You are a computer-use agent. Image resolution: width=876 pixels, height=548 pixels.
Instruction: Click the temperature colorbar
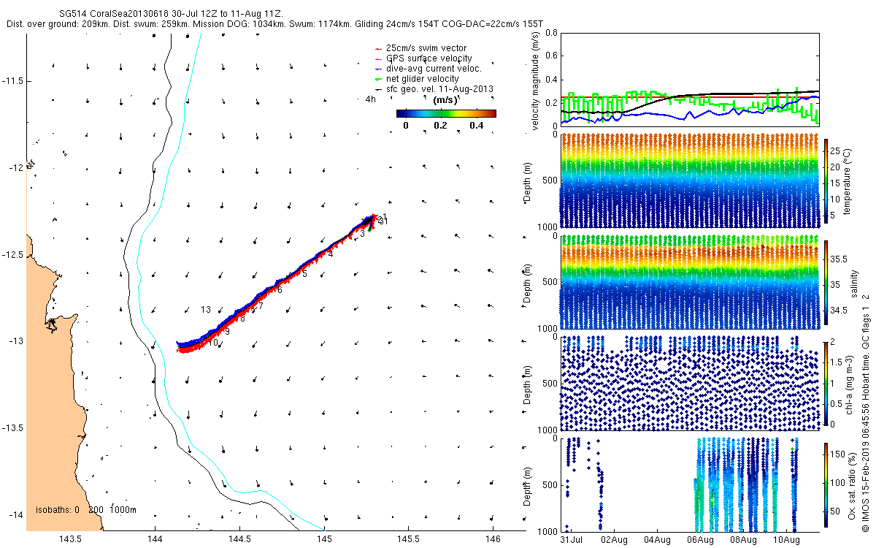826,183
